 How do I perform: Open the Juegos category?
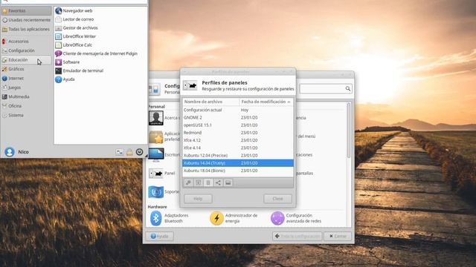26,88
